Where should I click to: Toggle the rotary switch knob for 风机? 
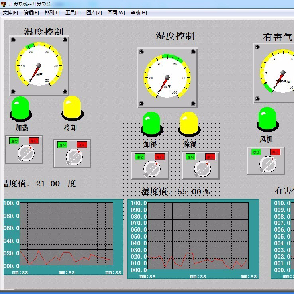point(268,164)
